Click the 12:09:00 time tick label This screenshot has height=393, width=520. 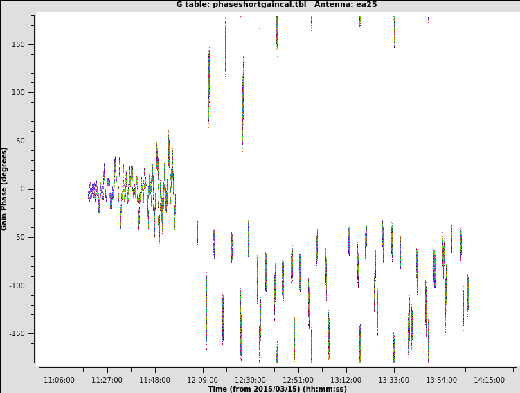(x=202, y=380)
